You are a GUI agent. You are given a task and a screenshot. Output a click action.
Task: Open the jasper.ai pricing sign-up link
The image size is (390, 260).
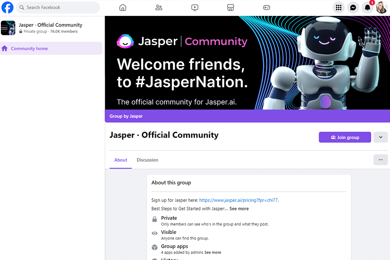coord(238,200)
